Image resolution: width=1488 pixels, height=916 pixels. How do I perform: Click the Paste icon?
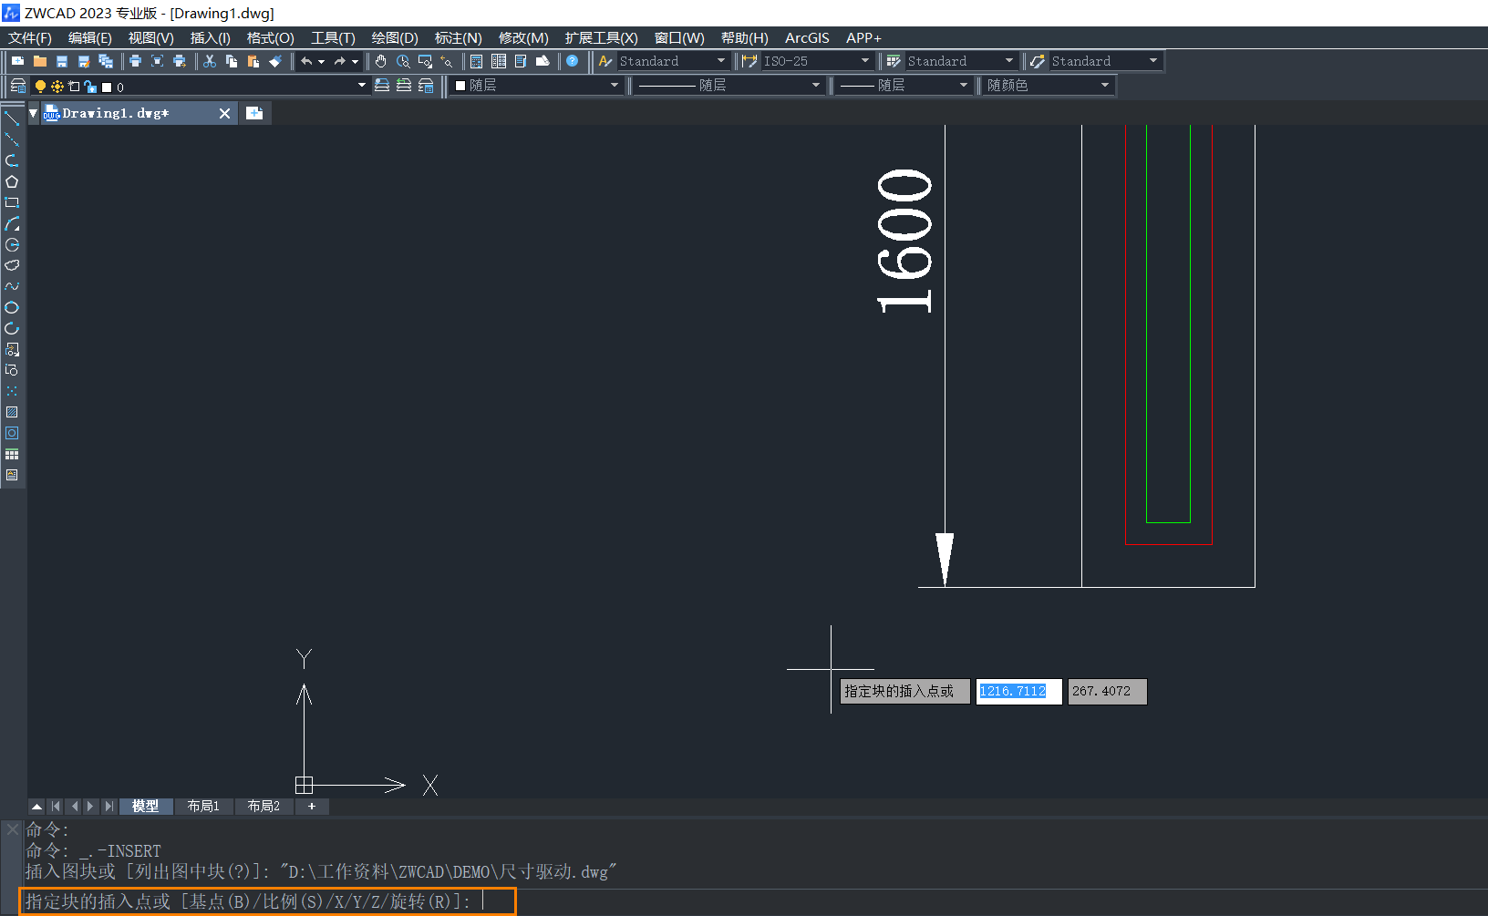click(253, 61)
